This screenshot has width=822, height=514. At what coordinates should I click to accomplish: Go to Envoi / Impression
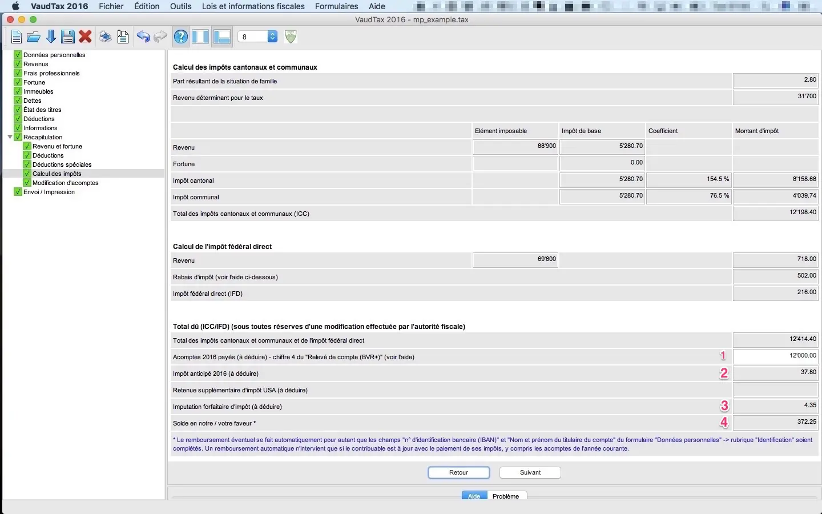pyautogui.click(x=49, y=192)
